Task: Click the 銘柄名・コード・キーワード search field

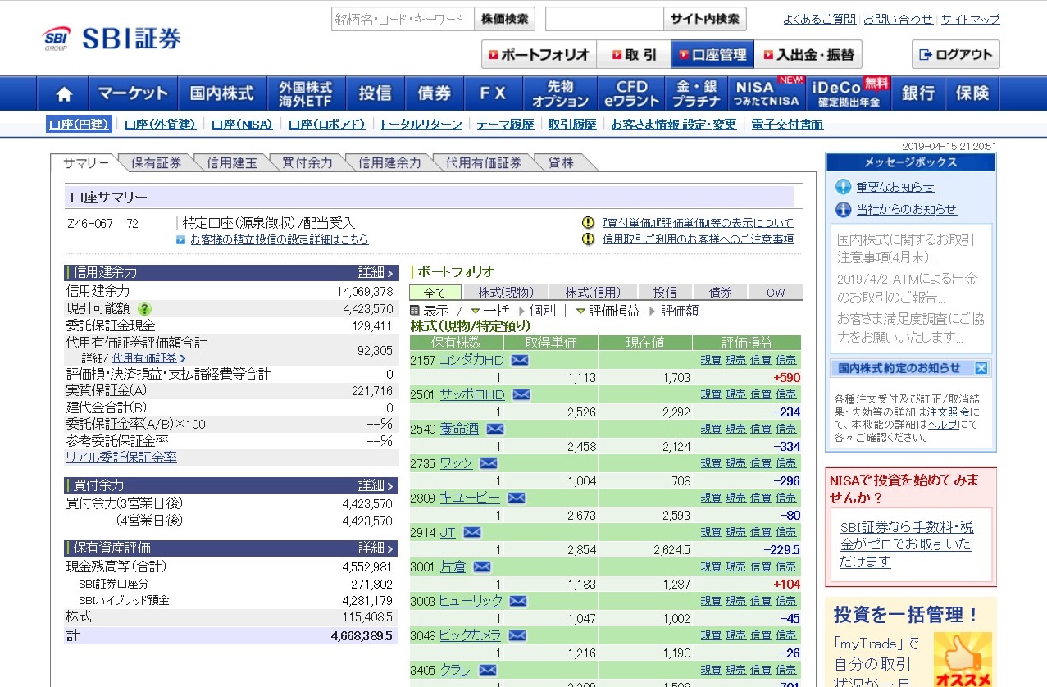Action: 400,18
